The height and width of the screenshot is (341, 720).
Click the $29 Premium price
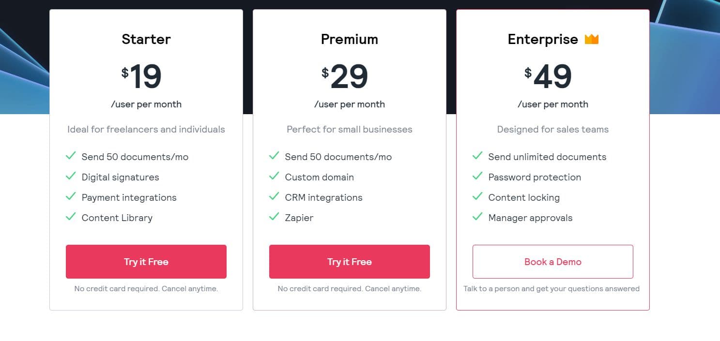345,77
